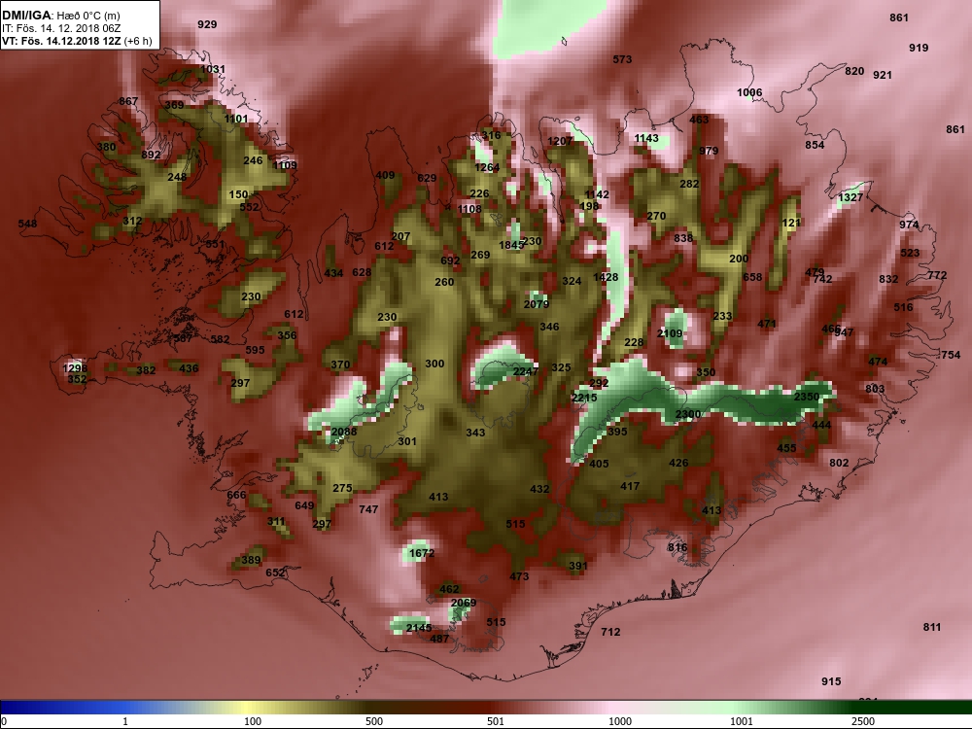
Task: Click the point labeled "816"
Action: click(x=677, y=546)
